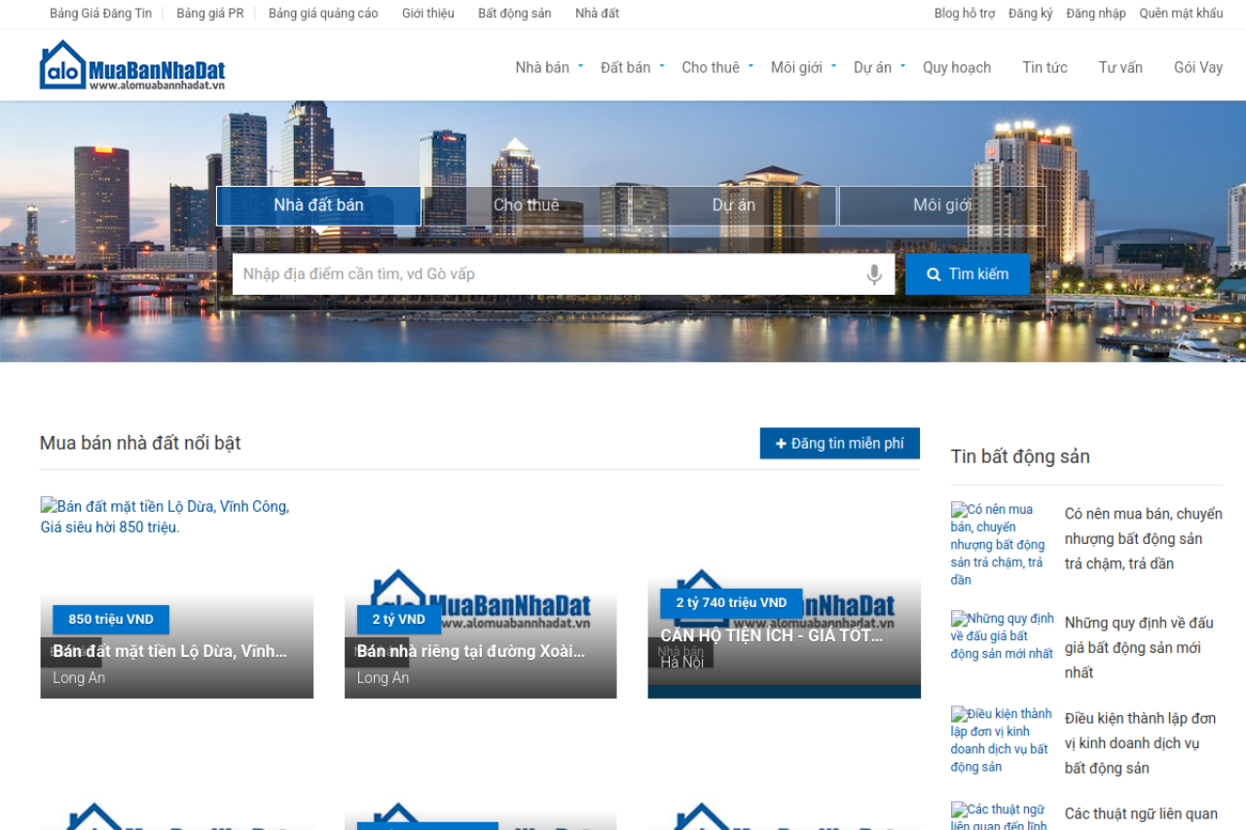The height and width of the screenshot is (830, 1246).
Task: Click the AloMuaBanNhaDat logo
Action: point(132,66)
